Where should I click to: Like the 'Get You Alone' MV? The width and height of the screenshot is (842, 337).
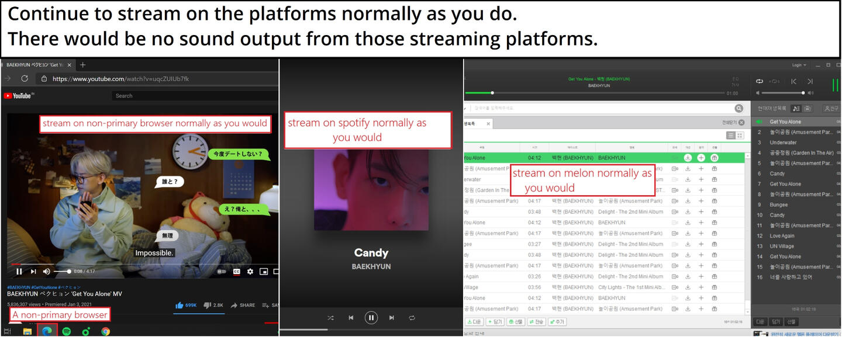[187, 305]
